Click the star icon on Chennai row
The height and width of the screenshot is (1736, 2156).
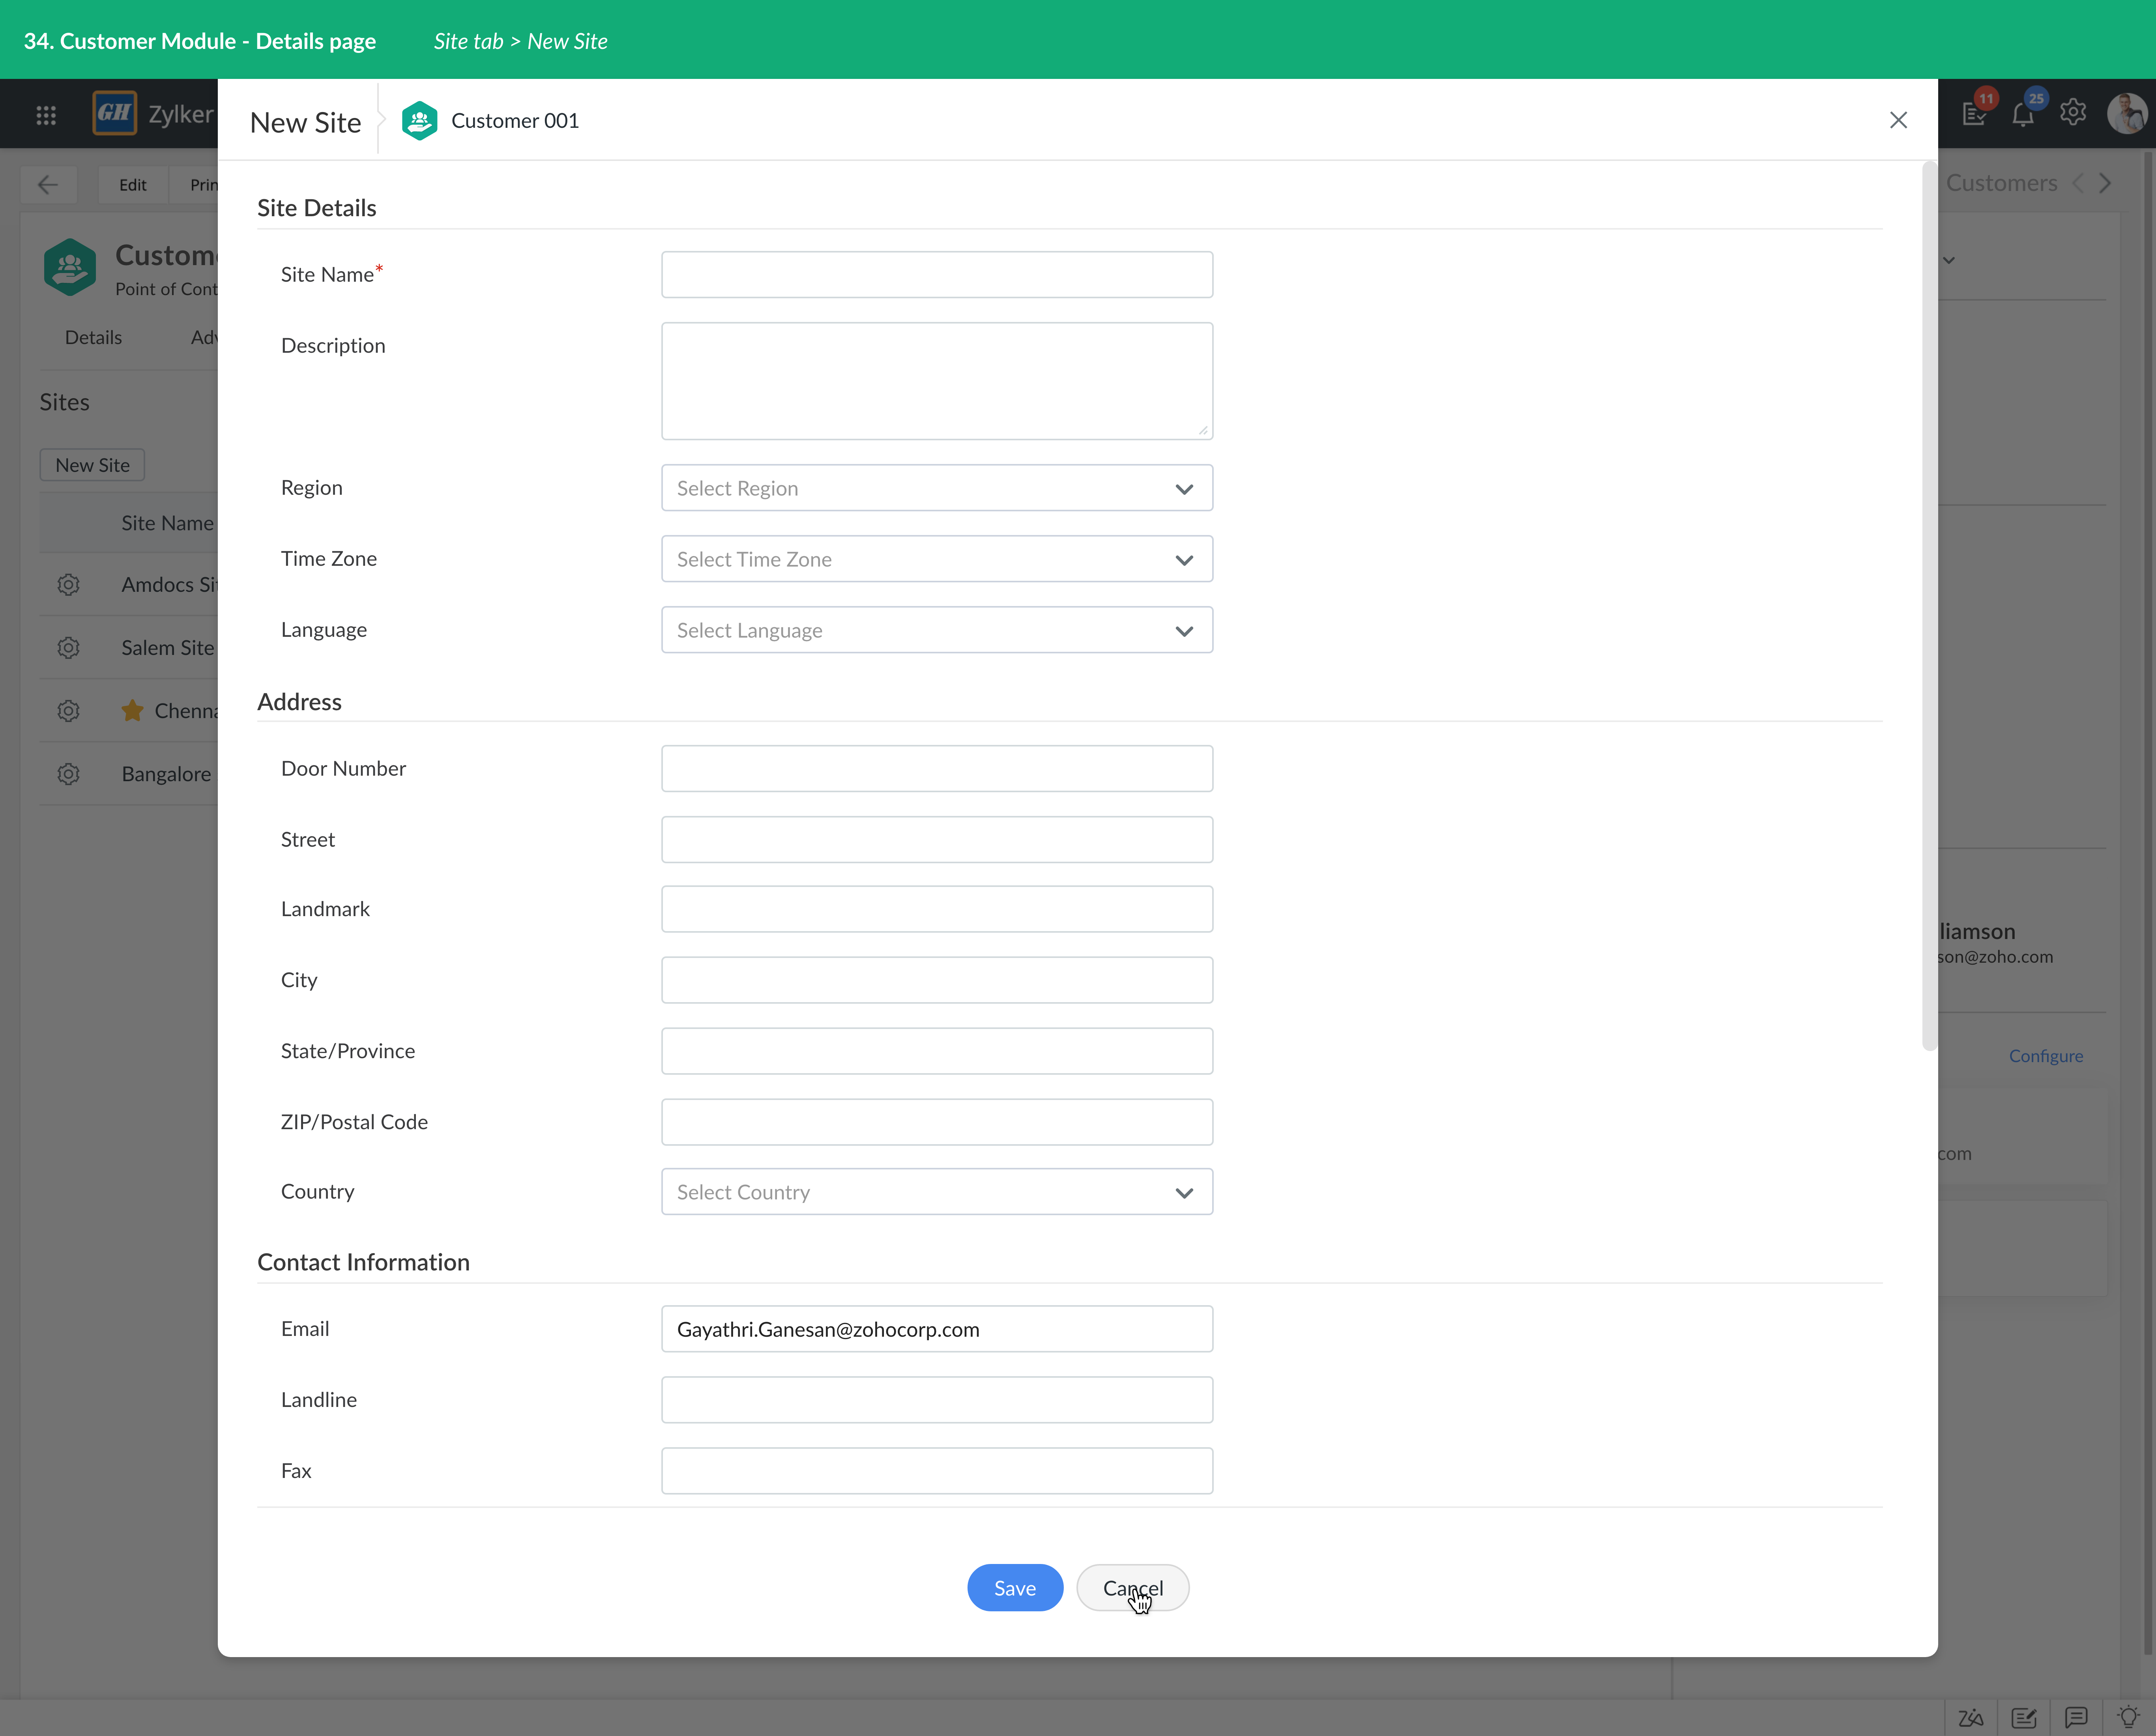pyautogui.click(x=132, y=711)
